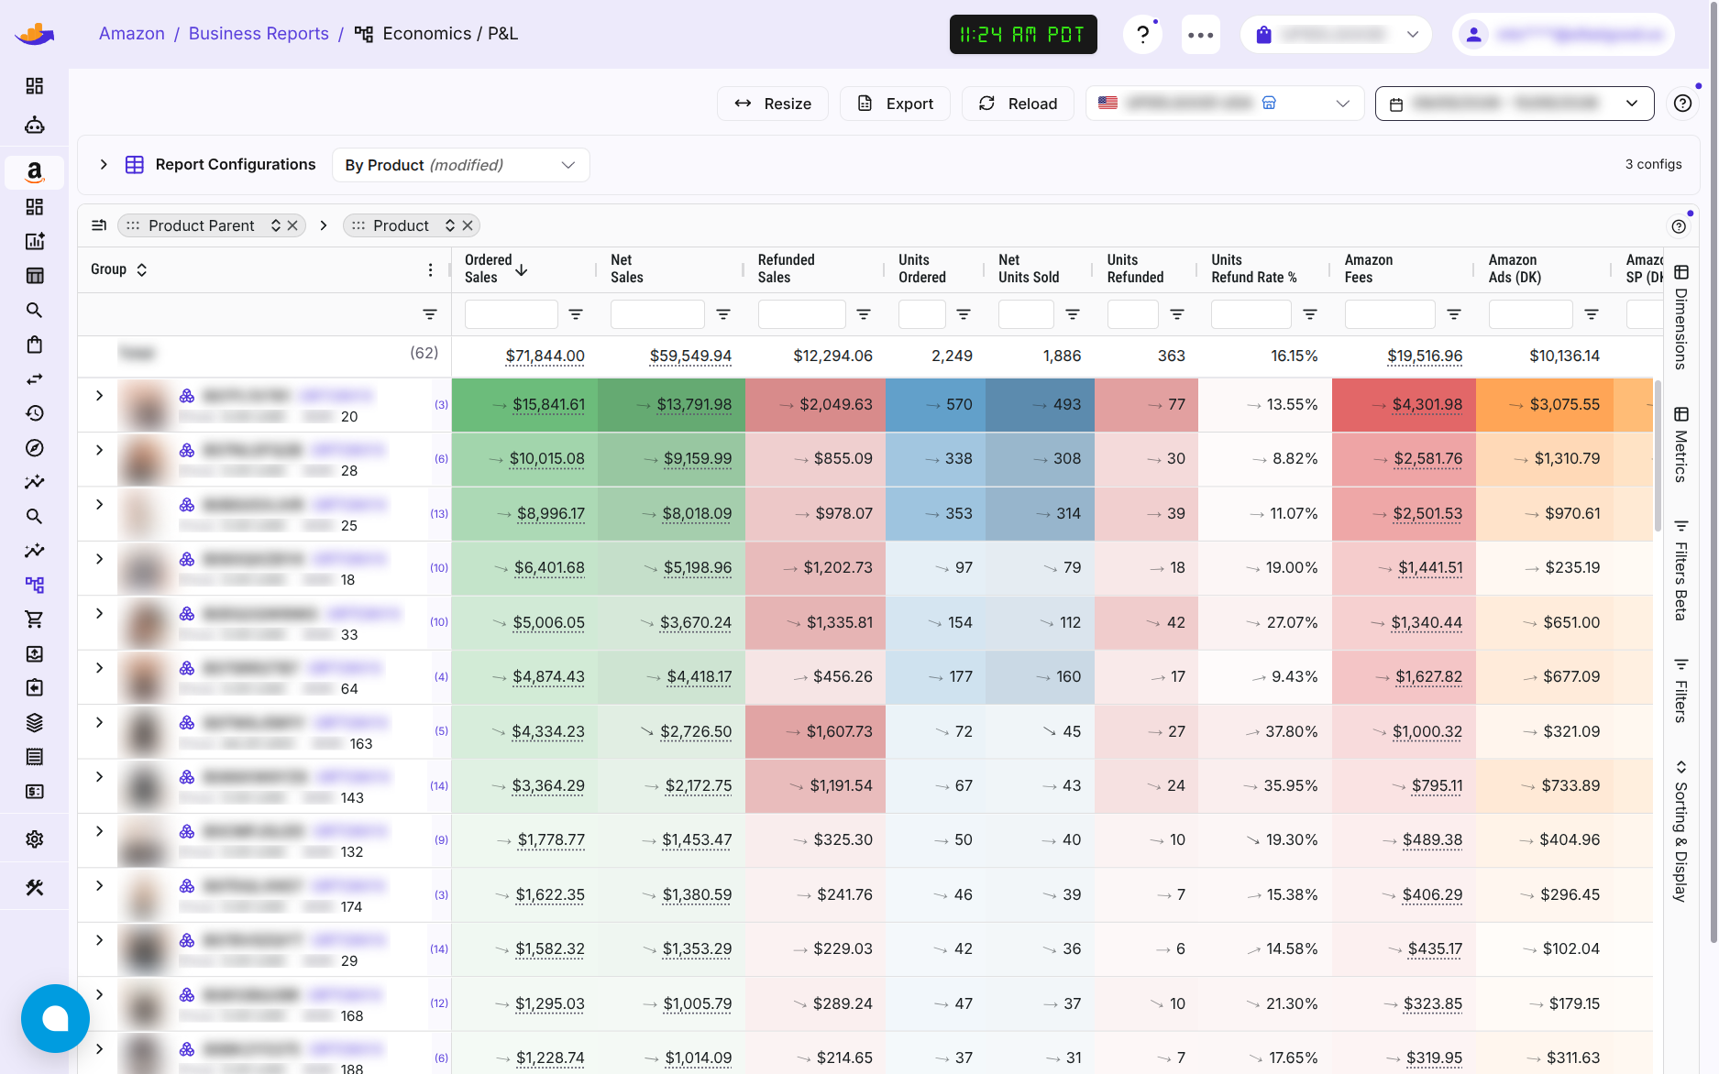
Task: Open the three-dots more menu in header
Action: 1200,35
